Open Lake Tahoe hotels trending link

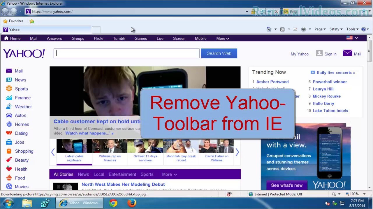(330, 111)
